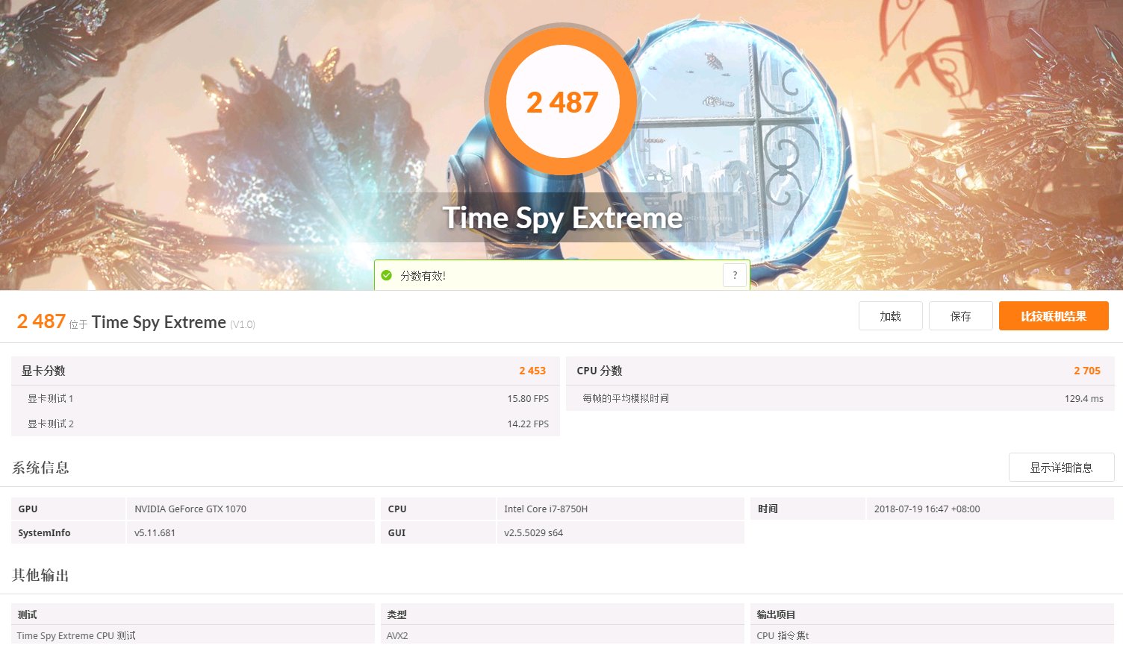Select the v2.5.5029 s64 value
The width and height of the screenshot is (1123, 651).
pyautogui.click(x=533, y=532)
